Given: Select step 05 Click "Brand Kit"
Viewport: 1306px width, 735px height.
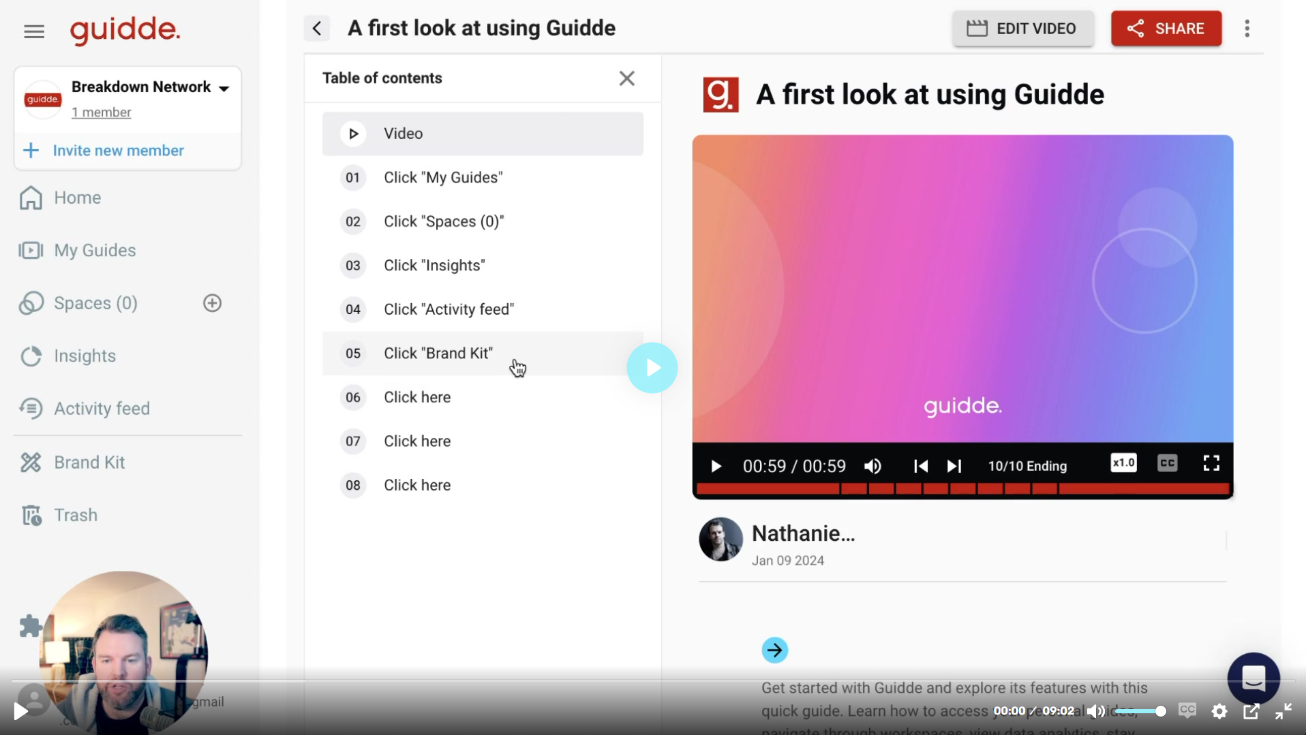Looking at the screenshot, I should [483, 354].
